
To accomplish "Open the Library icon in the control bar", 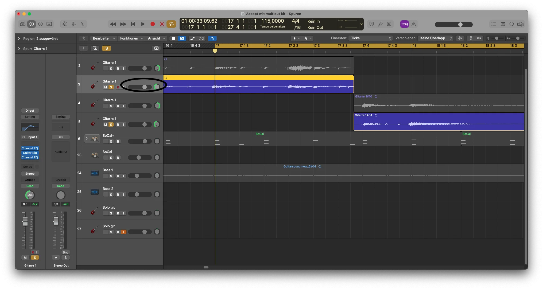I will point(23,24).
